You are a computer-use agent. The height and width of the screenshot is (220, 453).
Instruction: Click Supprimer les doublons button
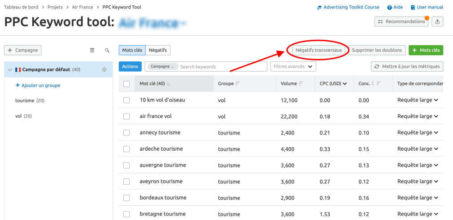[377, 50]
